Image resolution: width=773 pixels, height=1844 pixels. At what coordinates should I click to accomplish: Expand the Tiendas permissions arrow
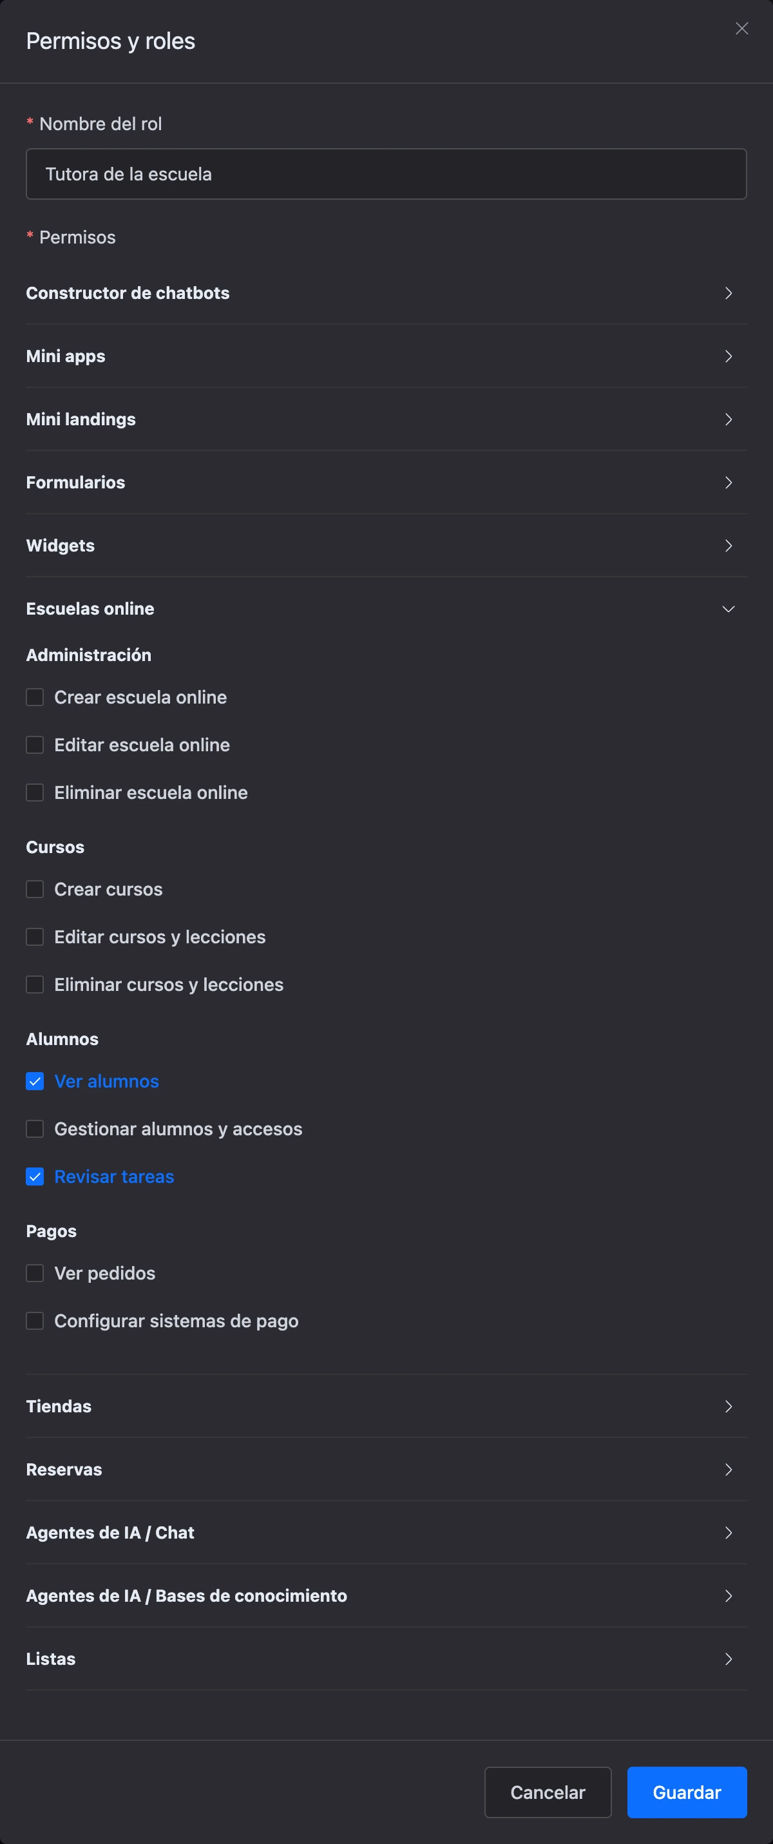pyautogui.click(x=728, y=1406)
